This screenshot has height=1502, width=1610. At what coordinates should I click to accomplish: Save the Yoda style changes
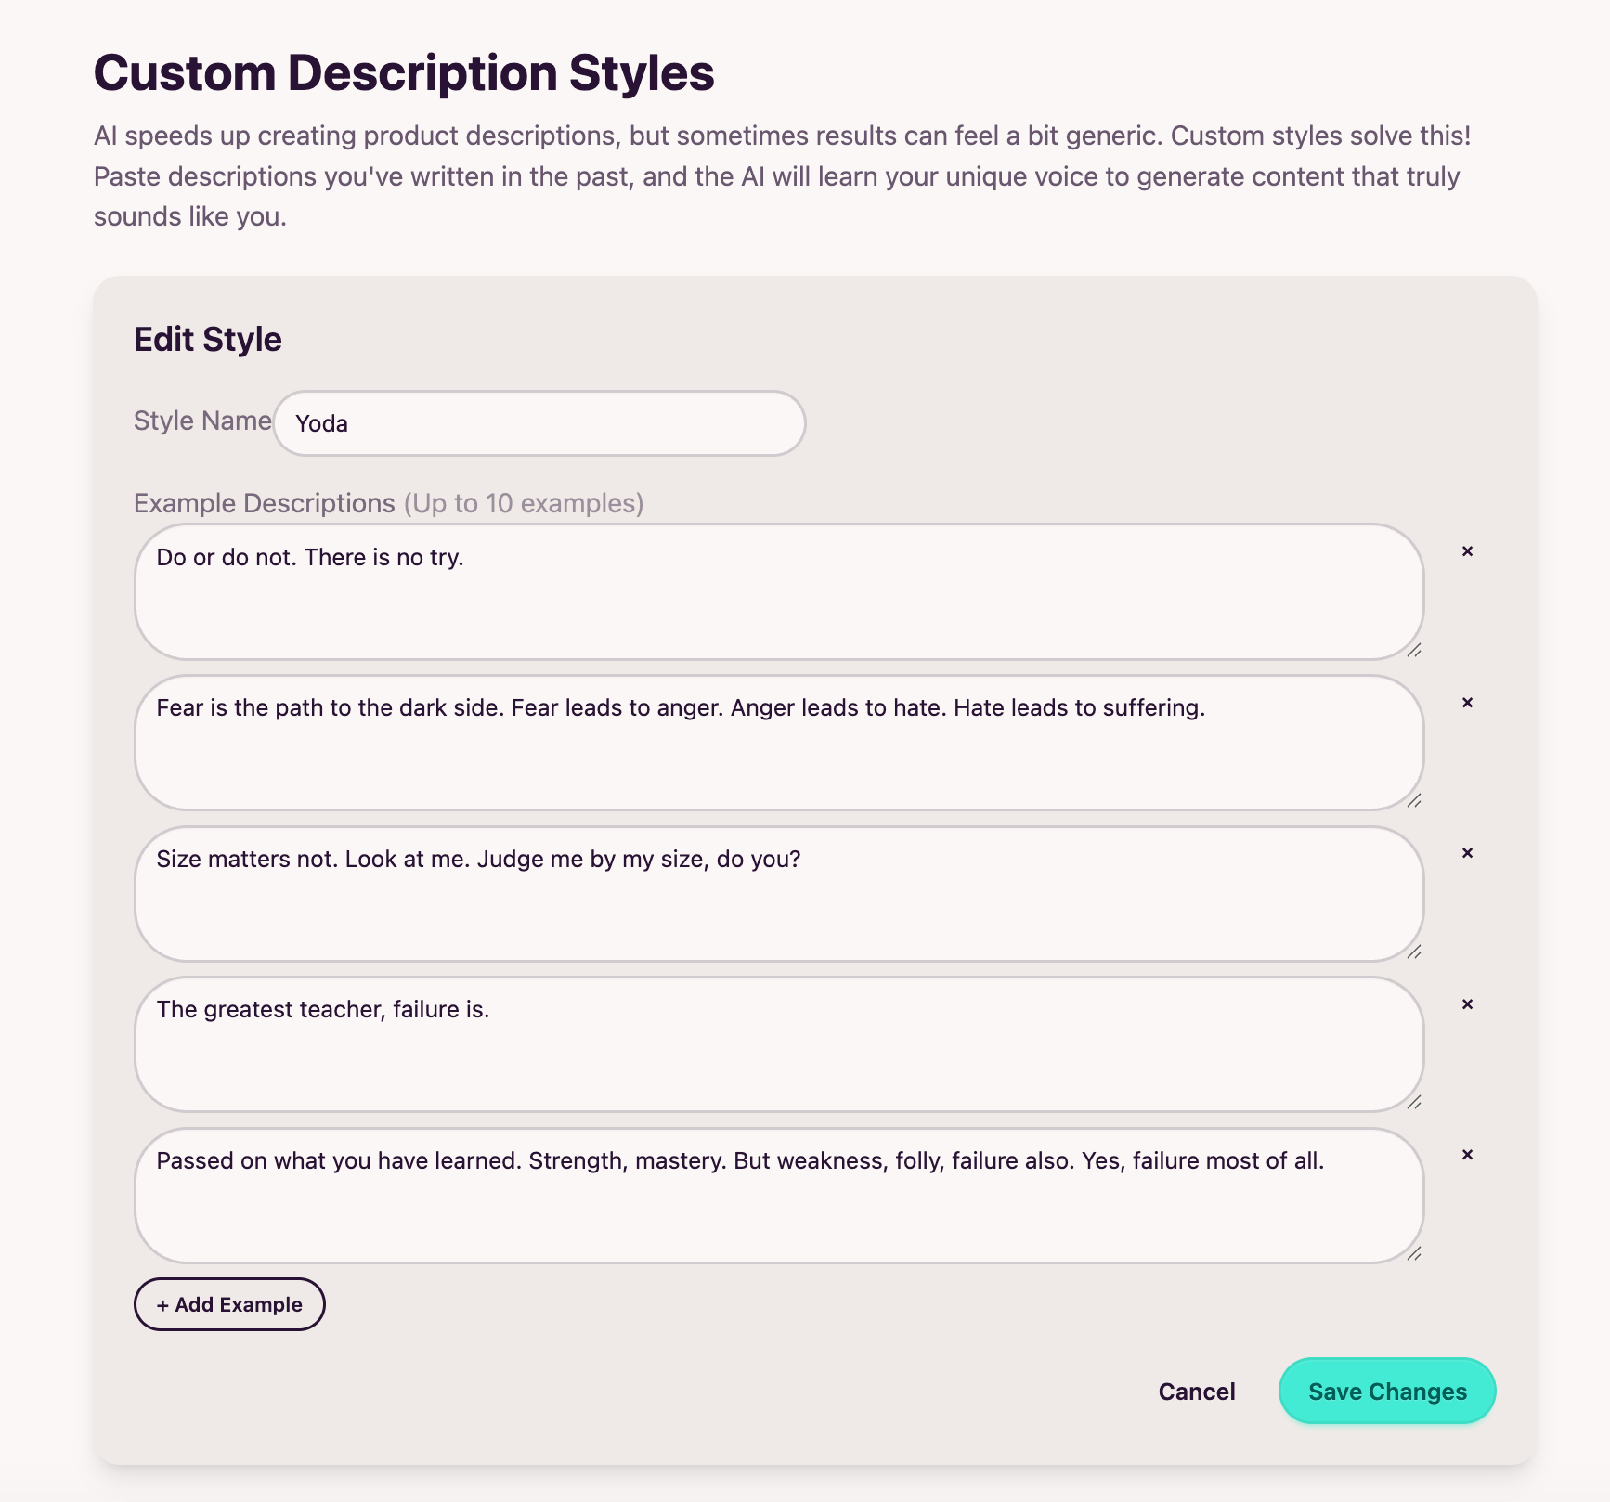1386,1391
